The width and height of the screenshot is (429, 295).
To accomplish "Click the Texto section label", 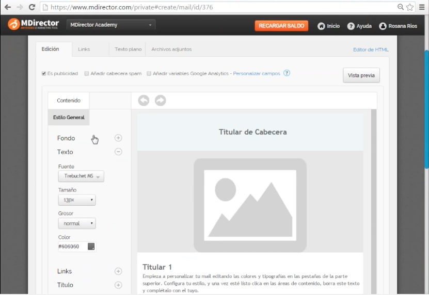I will coord(65,152).
